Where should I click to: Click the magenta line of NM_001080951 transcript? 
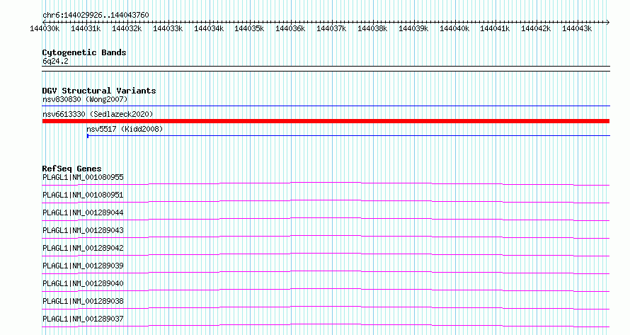[326, 201]
